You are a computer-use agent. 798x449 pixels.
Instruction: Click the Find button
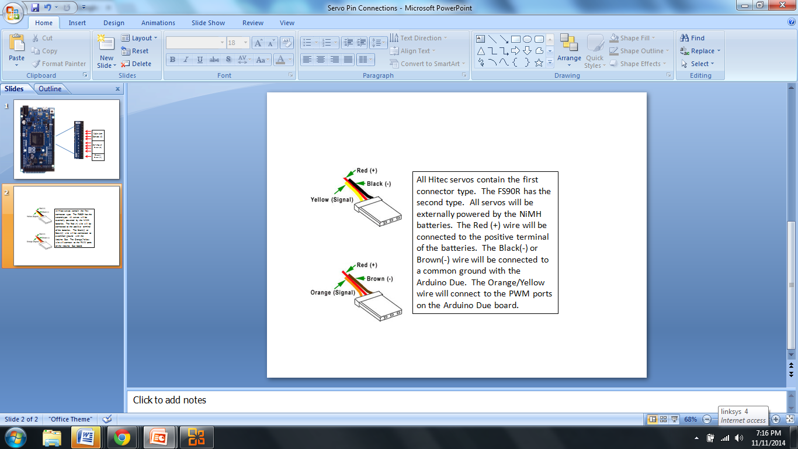[x=693, y=38]
